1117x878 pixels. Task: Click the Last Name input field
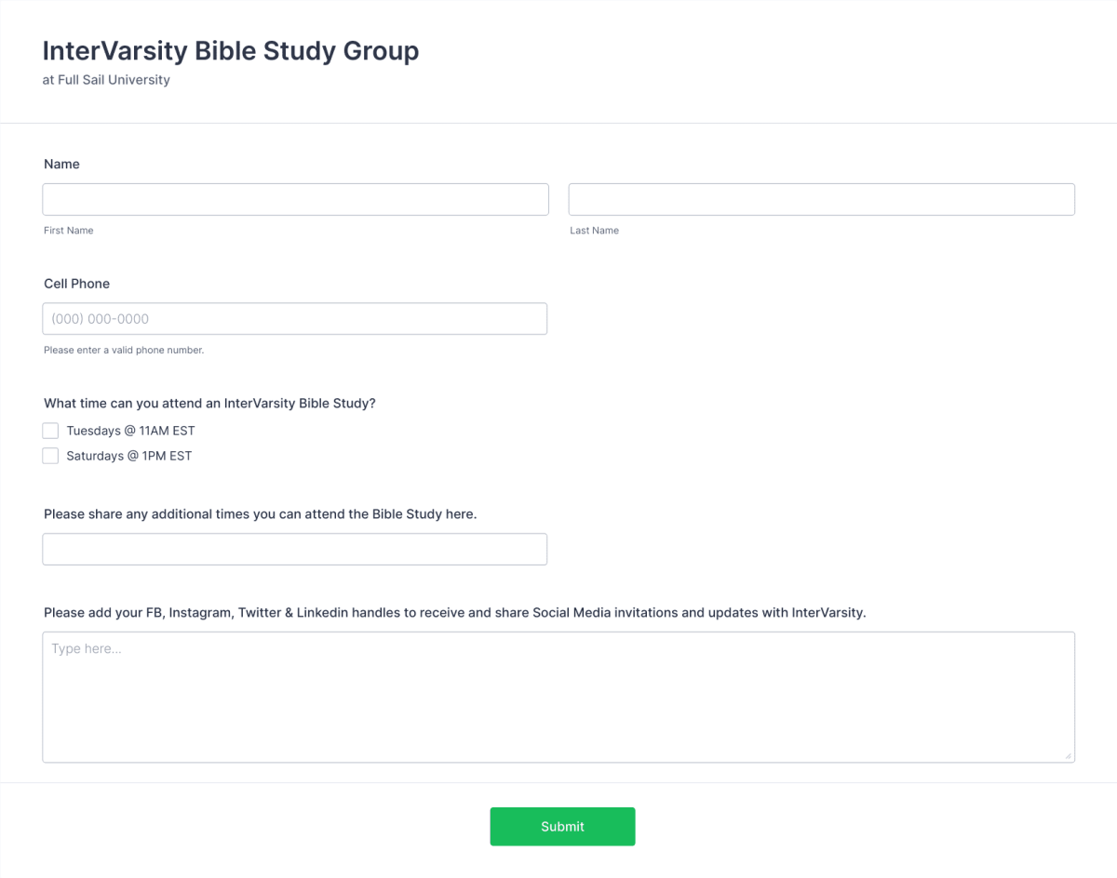[x=821, y=199]
